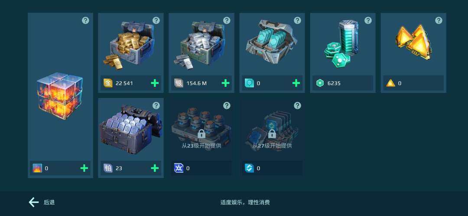Screen dimensions: 468x216
Task: Open help for the locked level 27 item
Action: pyautogui.click(x=297, y=105)
